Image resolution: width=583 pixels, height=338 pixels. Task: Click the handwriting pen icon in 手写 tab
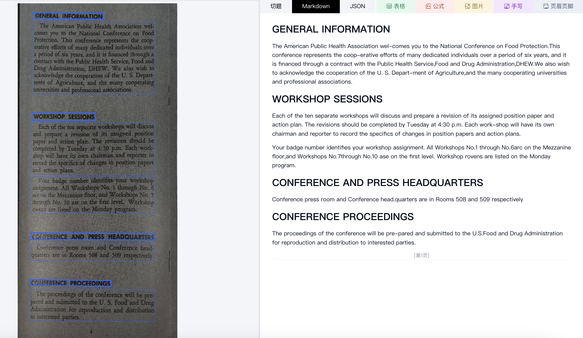coord(507,6)
